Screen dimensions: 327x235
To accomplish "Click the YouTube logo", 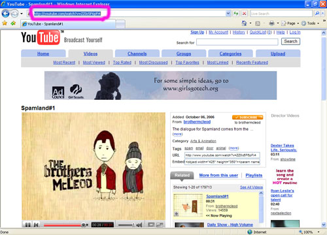I will click(x=41, y=37).
